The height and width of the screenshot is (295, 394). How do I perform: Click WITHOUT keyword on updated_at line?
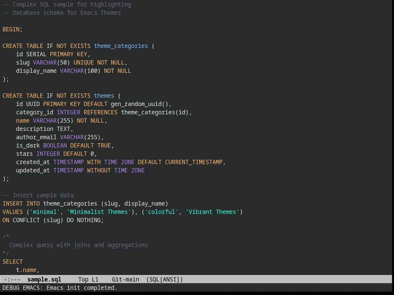[x=99, y=170]
